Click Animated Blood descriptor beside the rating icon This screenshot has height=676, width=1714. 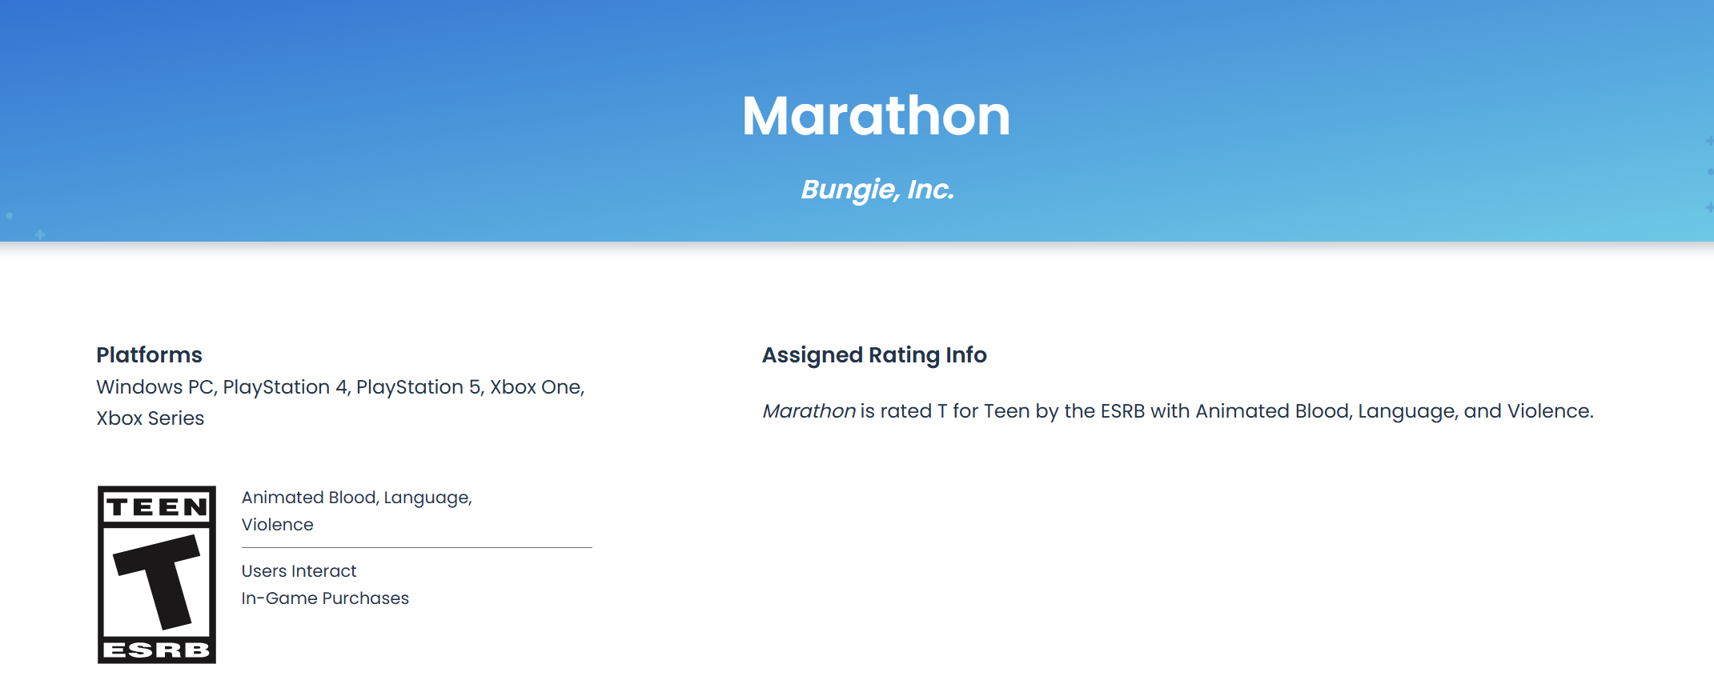point(309,498)
